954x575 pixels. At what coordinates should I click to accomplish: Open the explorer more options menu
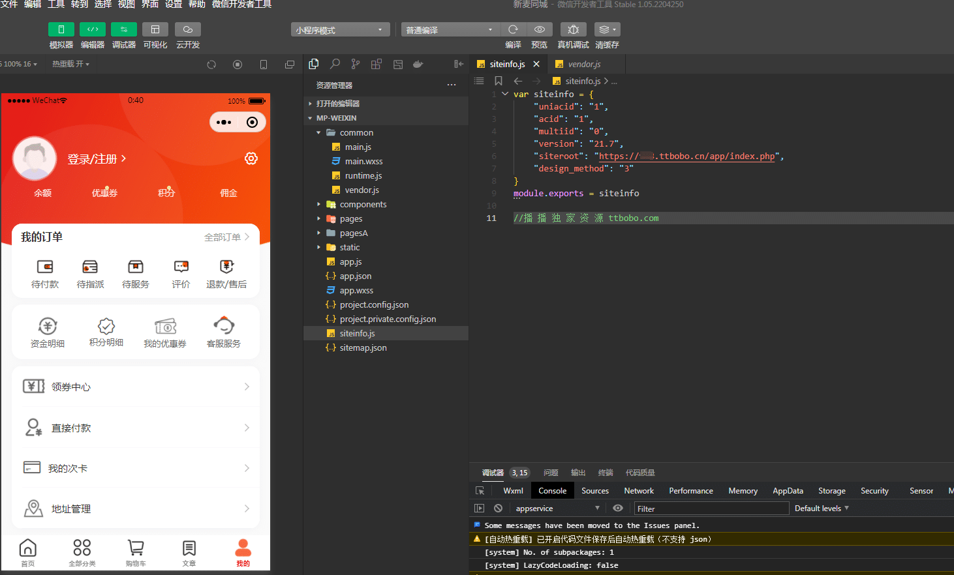pos(452,85)
